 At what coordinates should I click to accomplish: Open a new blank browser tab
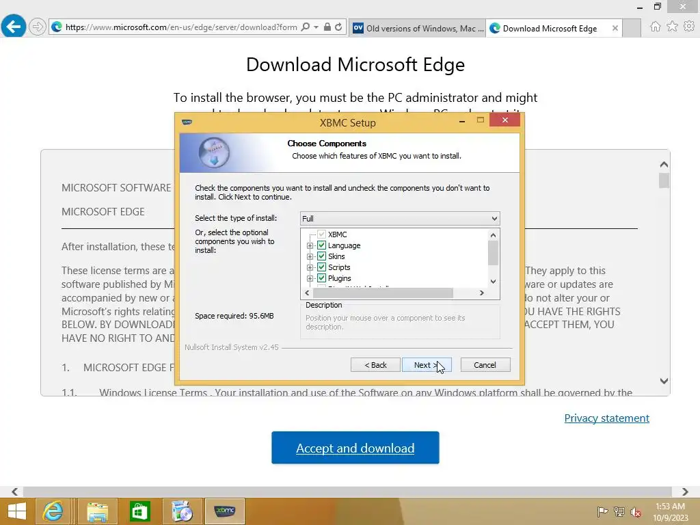(632, 28)
